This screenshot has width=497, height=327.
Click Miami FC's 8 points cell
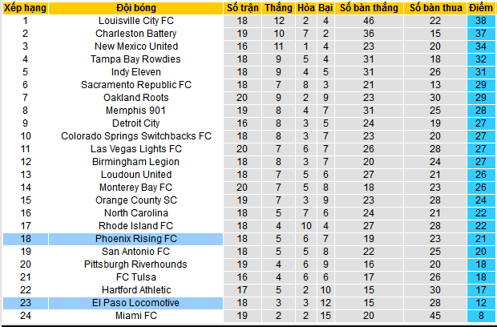point(480,316)
